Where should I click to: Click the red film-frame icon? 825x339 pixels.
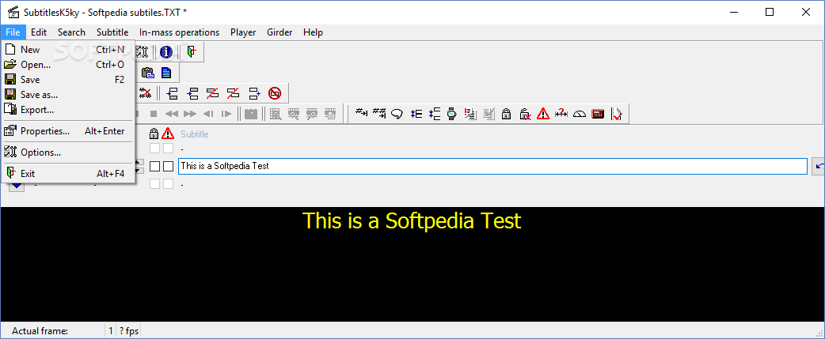coord(598,113)
